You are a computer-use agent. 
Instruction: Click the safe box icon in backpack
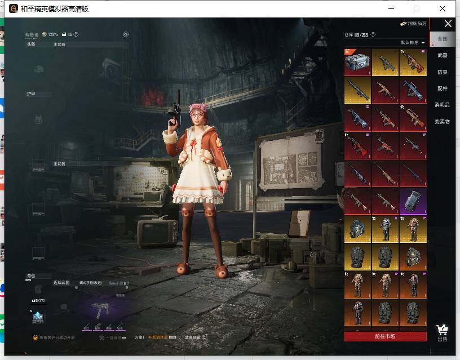point(38,317)
